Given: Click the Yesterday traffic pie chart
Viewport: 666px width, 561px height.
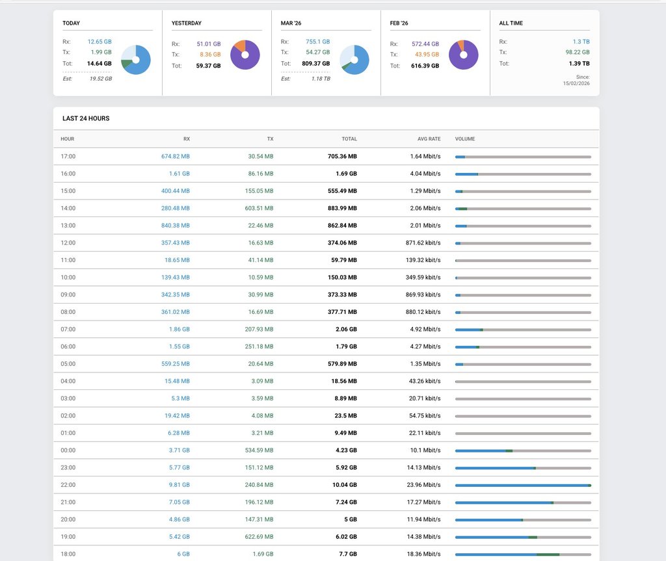Looking at the screenshot, I should (x=245, y=55).
